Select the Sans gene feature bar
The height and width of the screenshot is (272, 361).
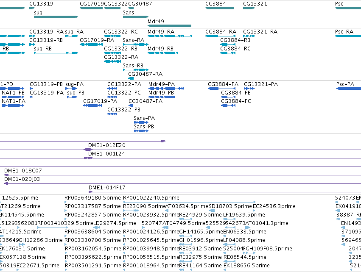coord(136,17)
